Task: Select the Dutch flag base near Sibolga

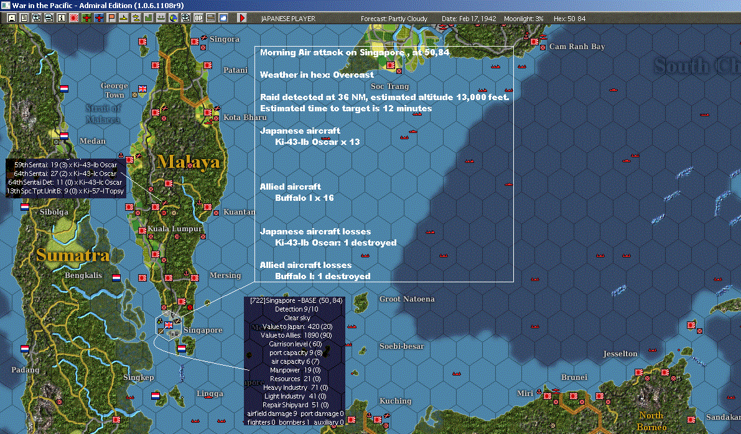Action: point(24,207)
